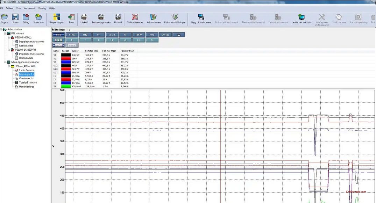
Task: Toggle the F (Hz) frequency button
Action: (72, 35)
